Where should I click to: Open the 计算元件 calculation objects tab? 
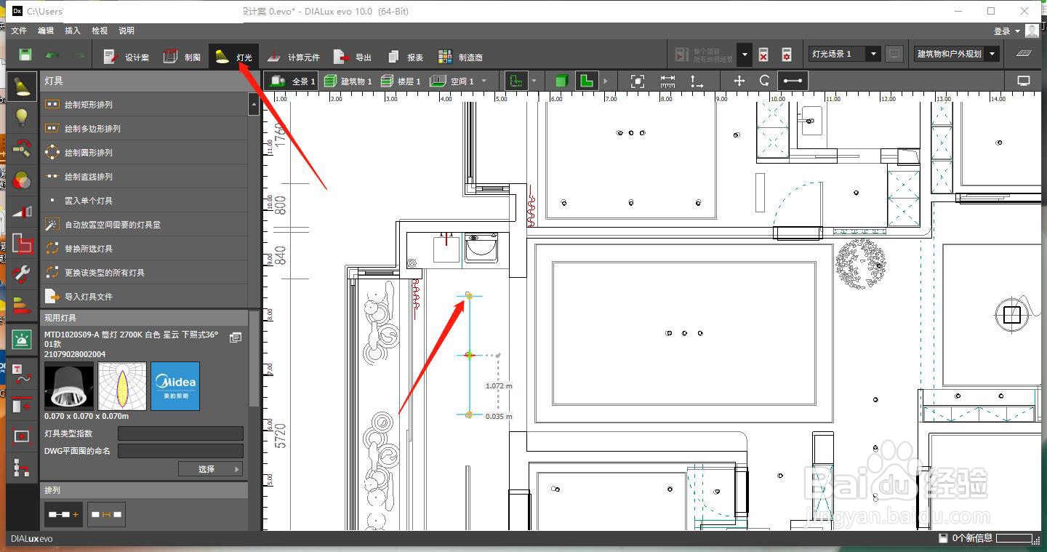coord(293,57)
